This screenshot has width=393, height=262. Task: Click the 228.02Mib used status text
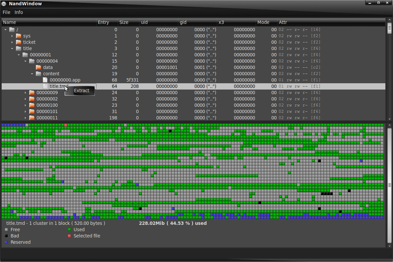(173, 223)
